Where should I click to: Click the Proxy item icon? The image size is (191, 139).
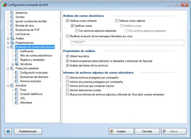tap(17, 90)
